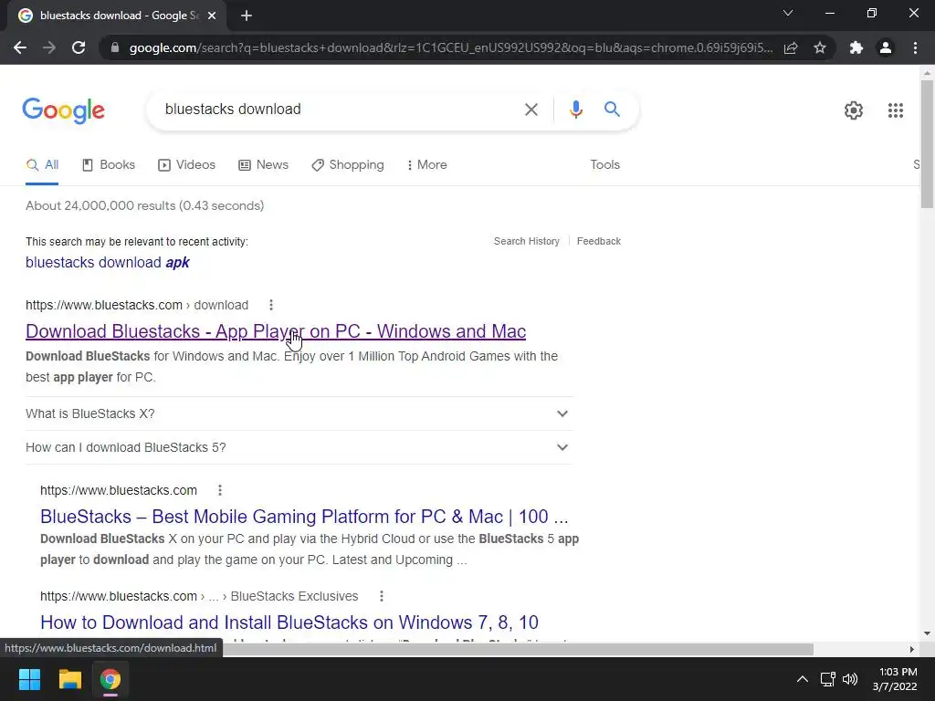Open options for BlueStacks Exclusives result
The height and width of the screenshot is (701, 935).
[x=382, y=596]
